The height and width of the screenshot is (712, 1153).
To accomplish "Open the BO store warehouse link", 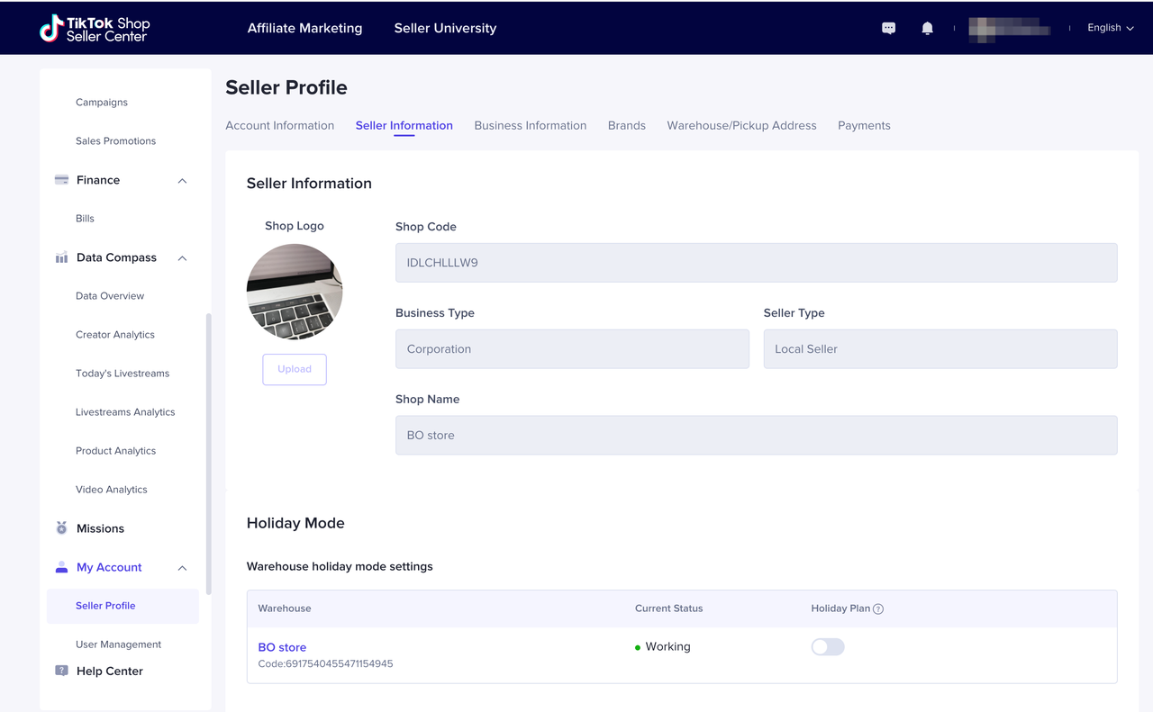I will coord(282,647).
